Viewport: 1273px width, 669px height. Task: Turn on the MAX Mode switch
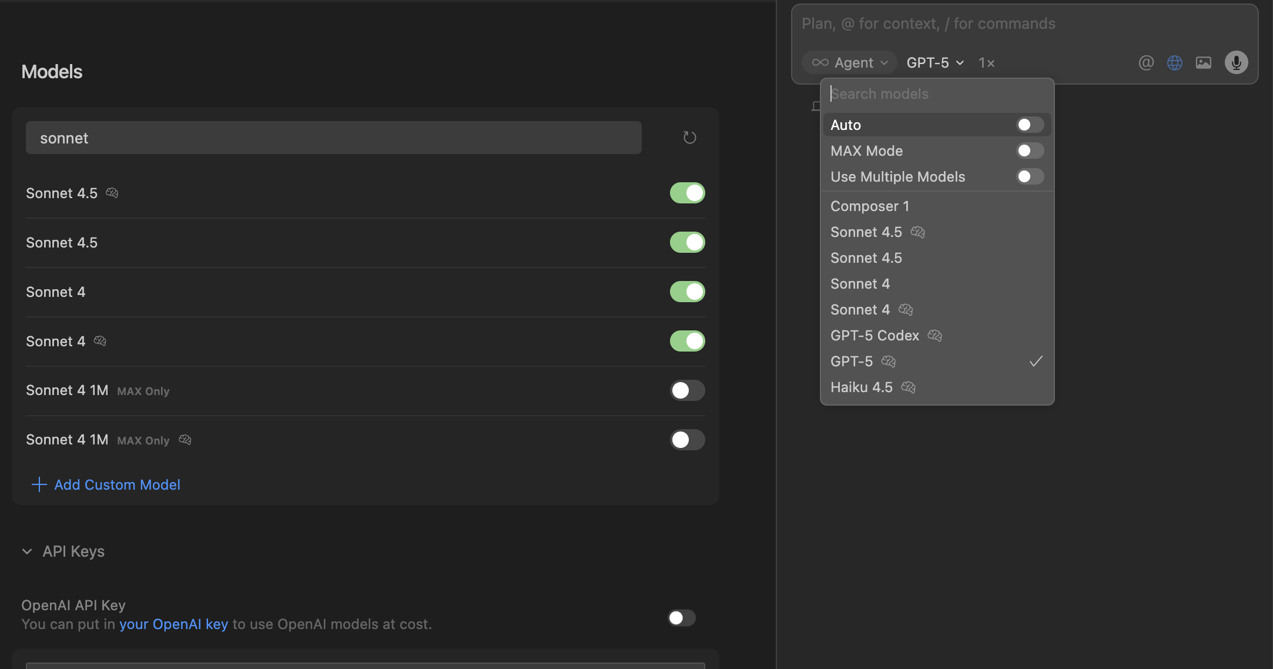[x=1030, y=150]
